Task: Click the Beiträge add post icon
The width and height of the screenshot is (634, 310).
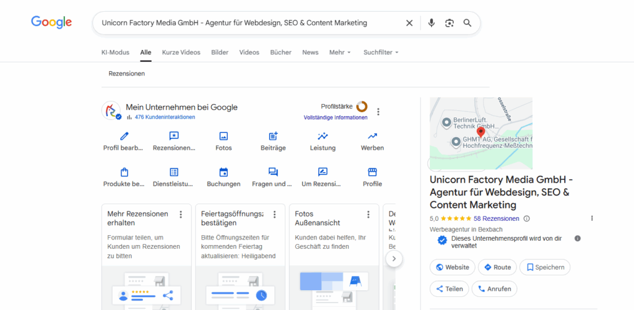Action: 273,136
